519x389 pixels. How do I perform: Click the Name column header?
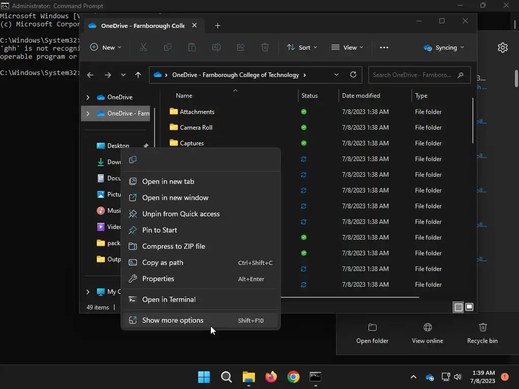pyautogui.click(x=184, y=96)
